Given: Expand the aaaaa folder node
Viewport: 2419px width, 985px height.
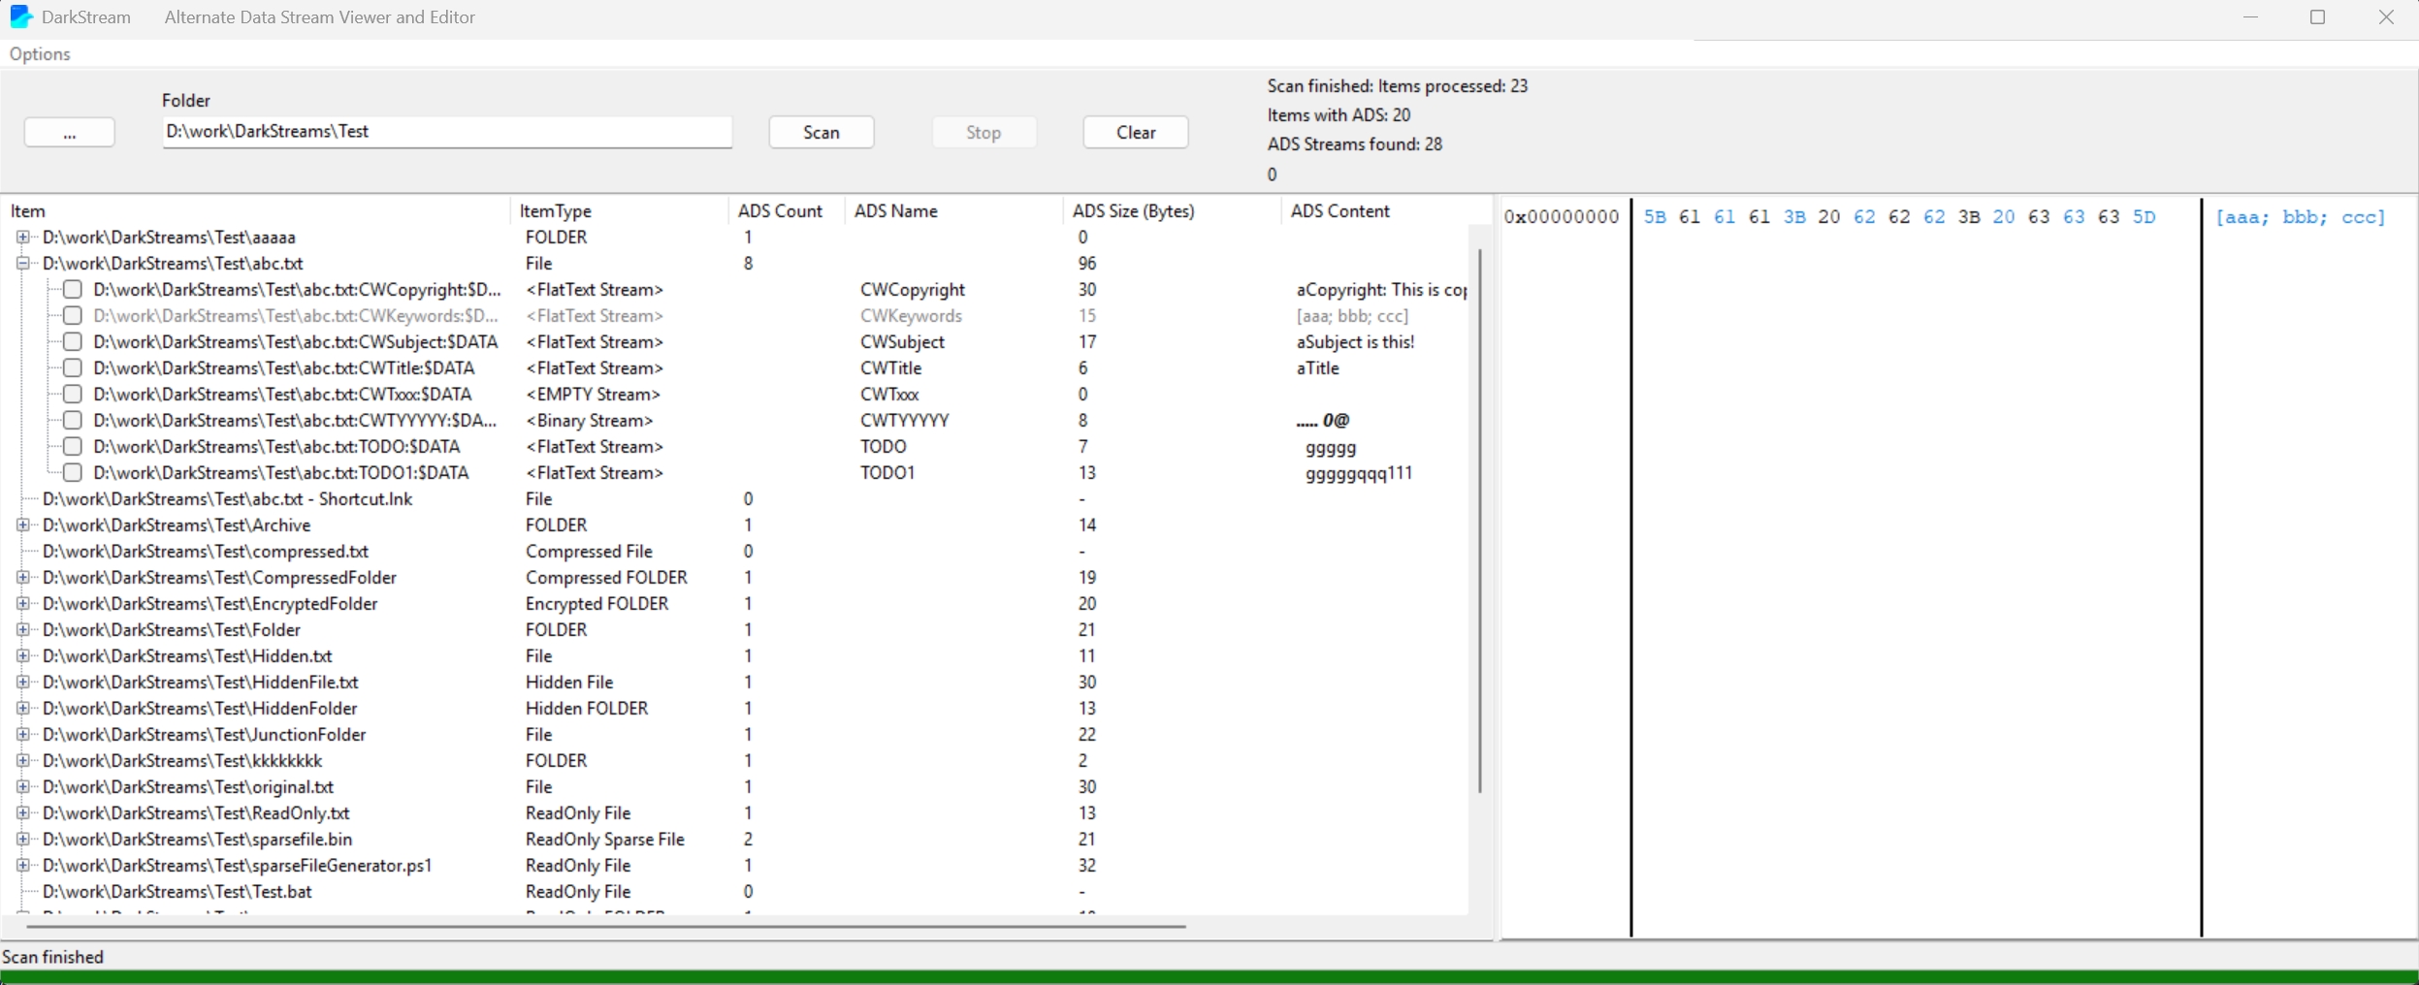Looking at the screenshot, I should [22, 238].
